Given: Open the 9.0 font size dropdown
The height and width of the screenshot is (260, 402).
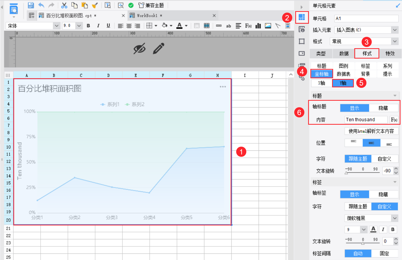Looking at the screenshot, I should pyautogui.click(x=79, y=26).
